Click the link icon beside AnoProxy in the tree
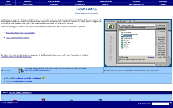The height and width of the screenshot is (108, 173). [x=122, y=44]
